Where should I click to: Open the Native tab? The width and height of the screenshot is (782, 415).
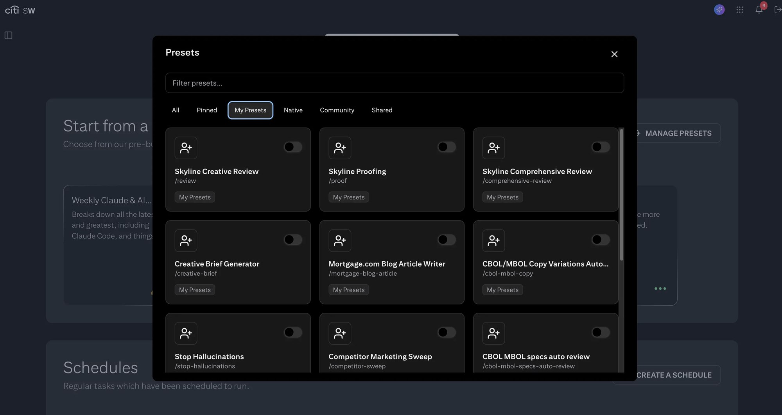[293, 110]
